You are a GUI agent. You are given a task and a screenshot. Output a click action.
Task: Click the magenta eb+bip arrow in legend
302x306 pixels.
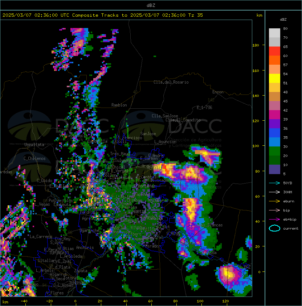tap(274, 220)
